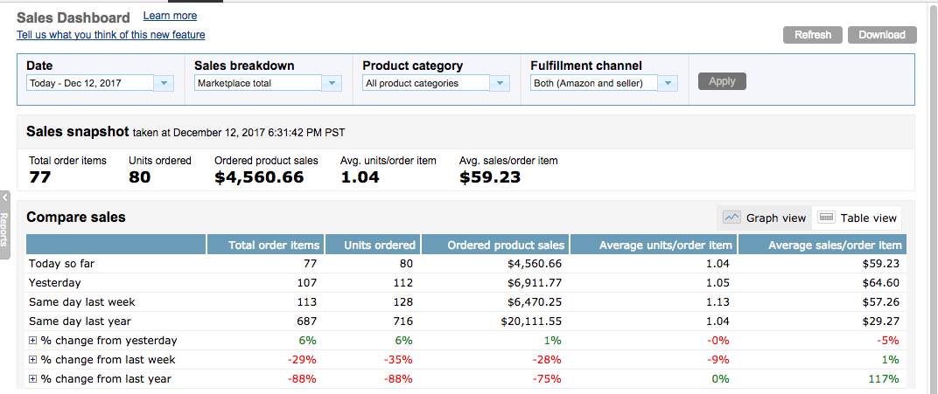Click the Reports tab collapse arrow
The height and width of the screenshot is (394, 938).
point(4,197)
